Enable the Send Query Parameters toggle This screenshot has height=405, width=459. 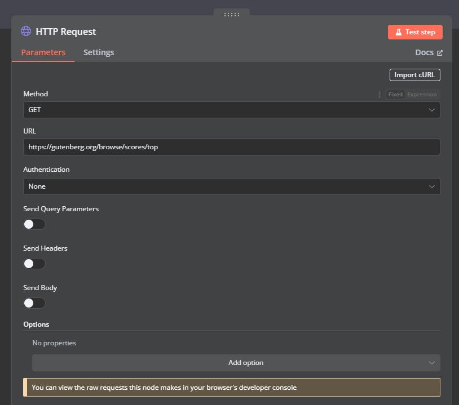point(34,224)
